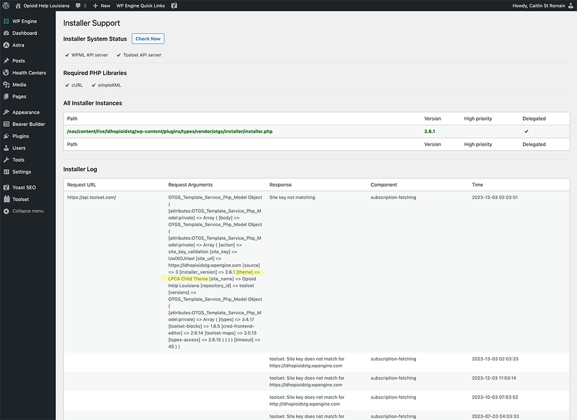Open Yoast SEO in the sidebar
The width and height of the screenshot is (577, 420).
pyautogui.click(x=24, y=187)
